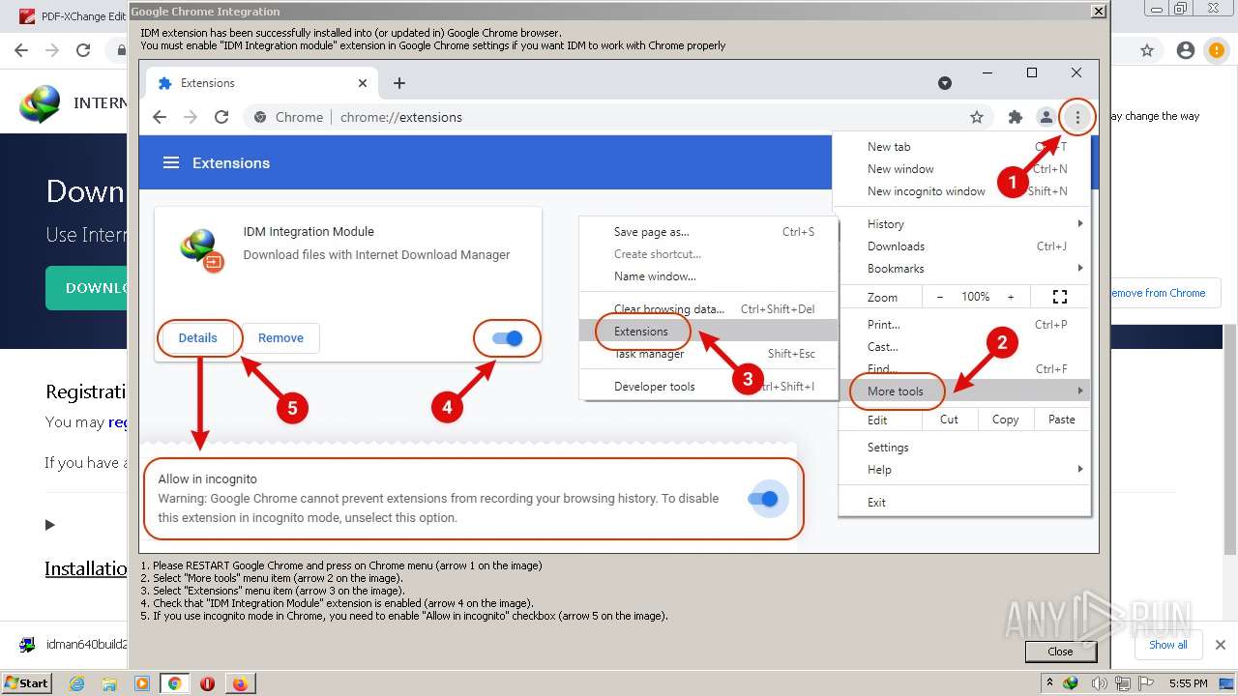Viewport: 1238px width, 696px height.
Task: Click IDM Integration Module extension icon in image
Action: 202,249
